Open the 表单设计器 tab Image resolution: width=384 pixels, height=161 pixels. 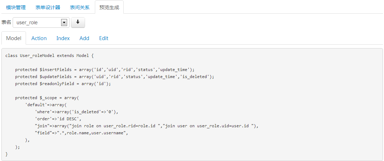48,7
